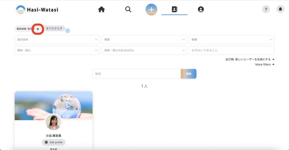Click the Hasi-Watasi logo
The image size is (289, 150).
[x=37, y=10]
